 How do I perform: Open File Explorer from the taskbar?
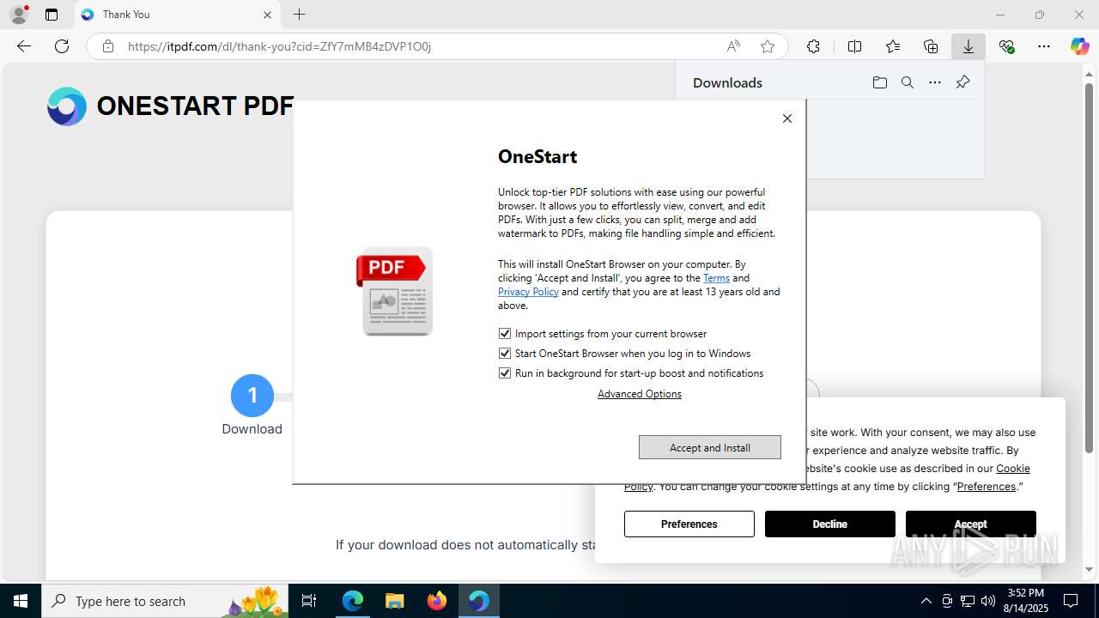click(x=395, y=601)
